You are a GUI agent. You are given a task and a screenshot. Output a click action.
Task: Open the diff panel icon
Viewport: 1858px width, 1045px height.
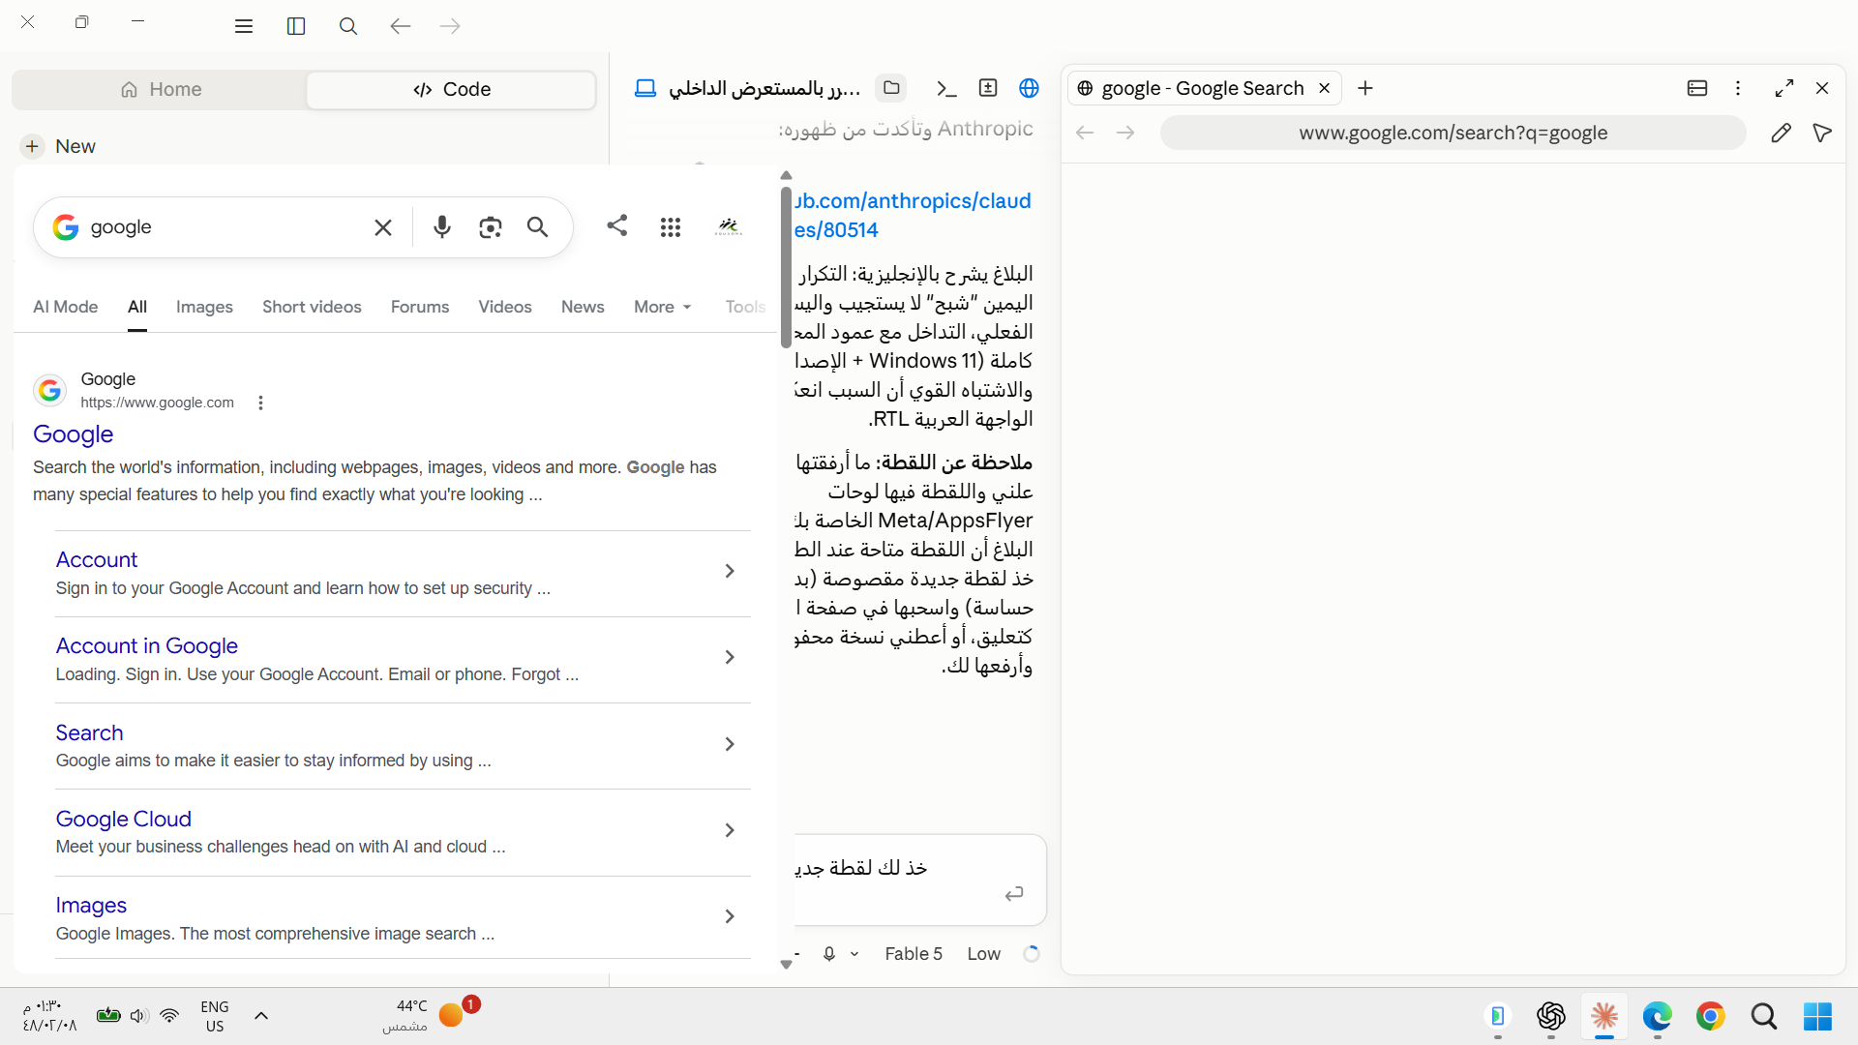tap(988, 88)
